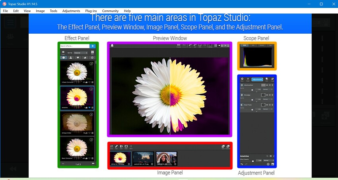The height and width of the screenshot is (180, 338).
Task: Click the Smudge opacity slider handle
Action: click(252, 100)
